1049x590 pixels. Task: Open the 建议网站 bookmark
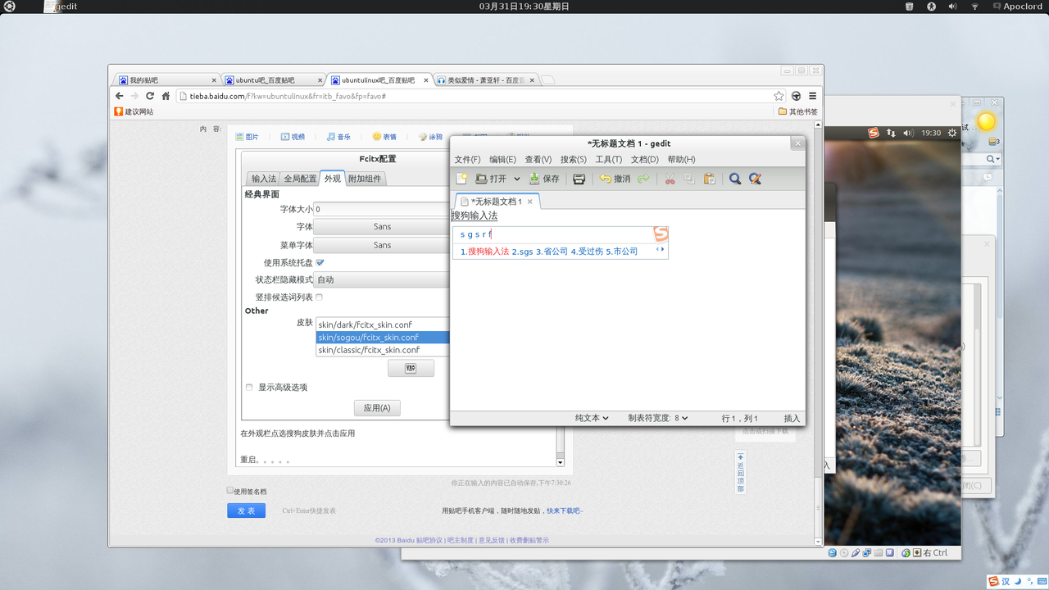pos(134,111)
